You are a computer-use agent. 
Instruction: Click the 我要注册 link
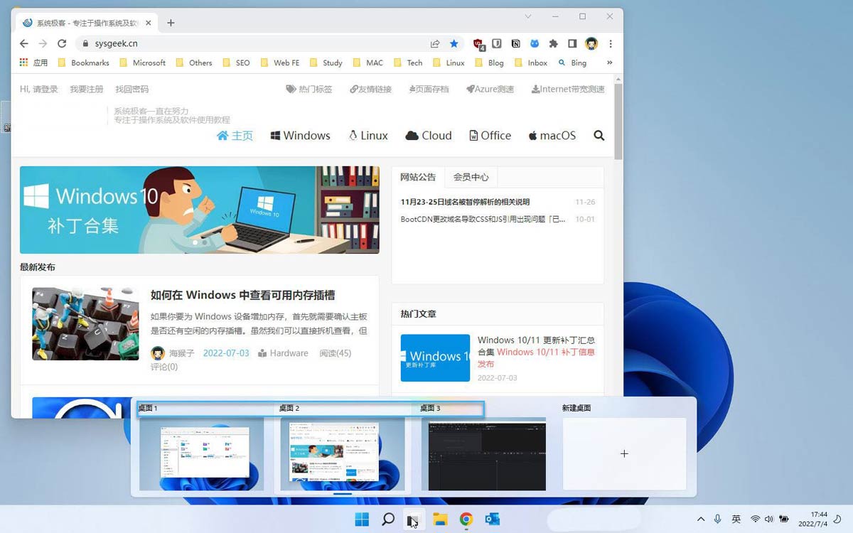[86, 90]
